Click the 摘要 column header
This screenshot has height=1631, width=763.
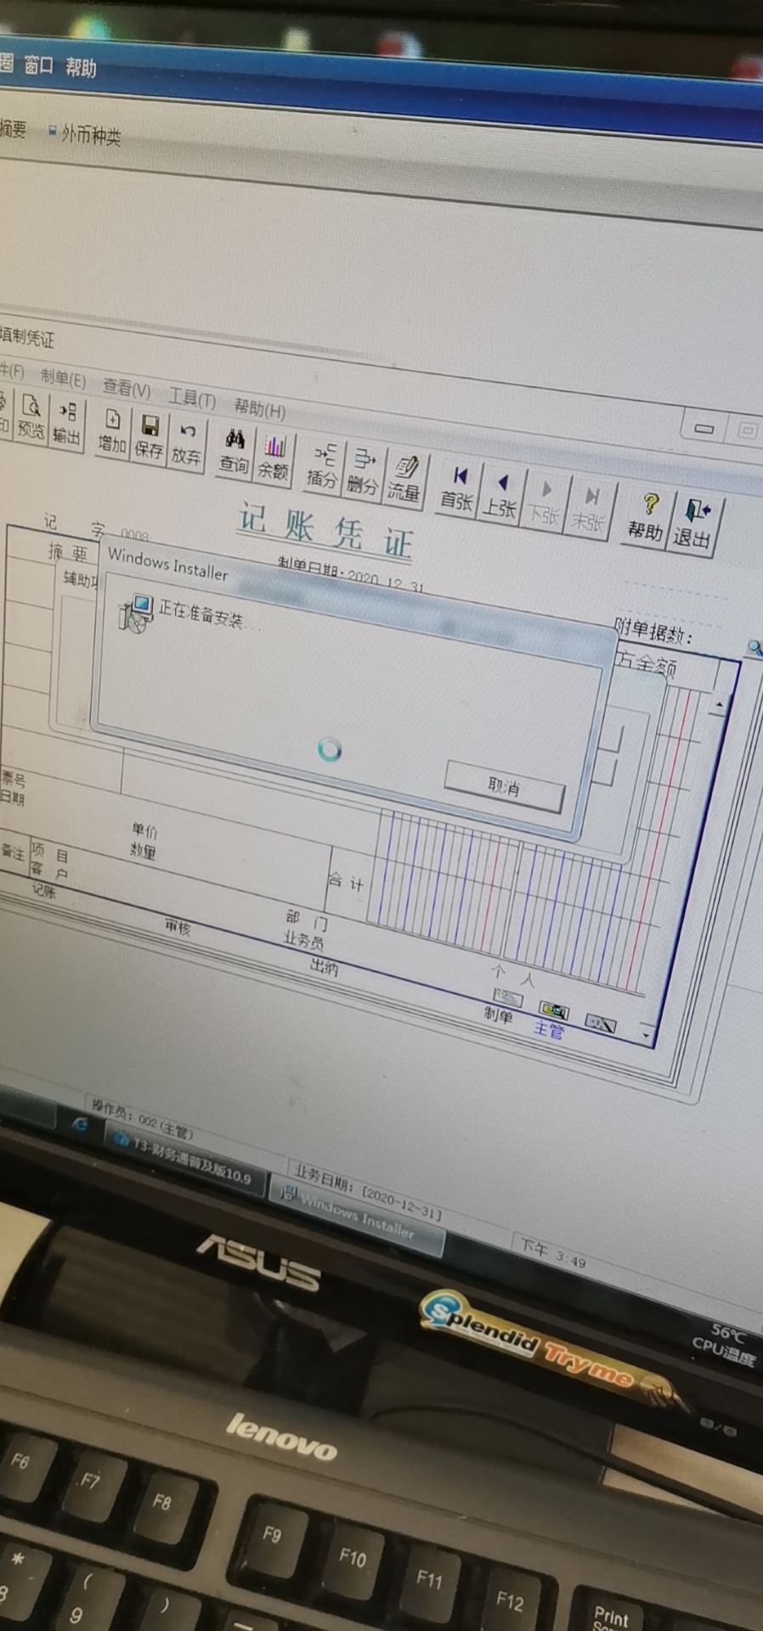pos(68,553)
